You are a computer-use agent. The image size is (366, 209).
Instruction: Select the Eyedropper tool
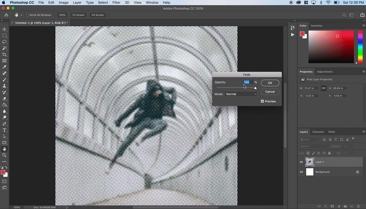coord(4,67)
